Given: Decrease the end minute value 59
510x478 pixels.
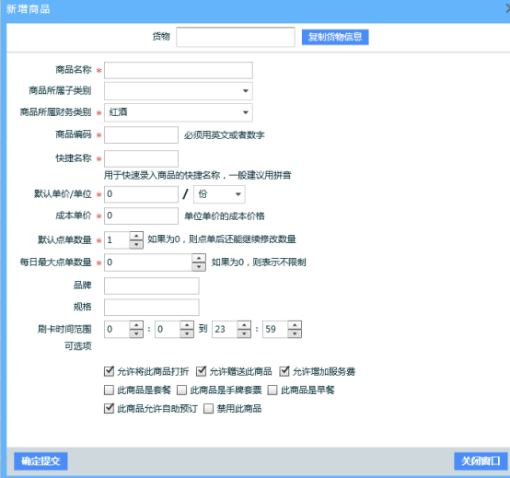Looking at the screenshot, I should [x=295, y=333].
